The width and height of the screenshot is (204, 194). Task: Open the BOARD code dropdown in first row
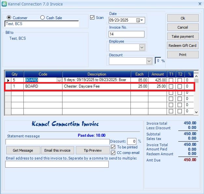(59, 80)
